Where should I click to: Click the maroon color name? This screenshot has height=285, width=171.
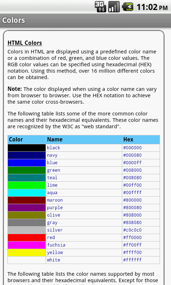55,200
